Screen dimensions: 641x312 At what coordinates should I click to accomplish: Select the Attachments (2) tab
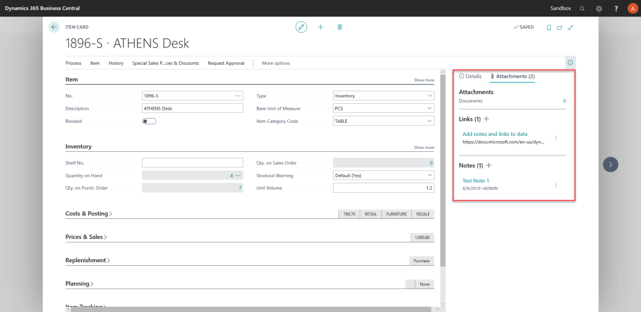click(513, 77)
